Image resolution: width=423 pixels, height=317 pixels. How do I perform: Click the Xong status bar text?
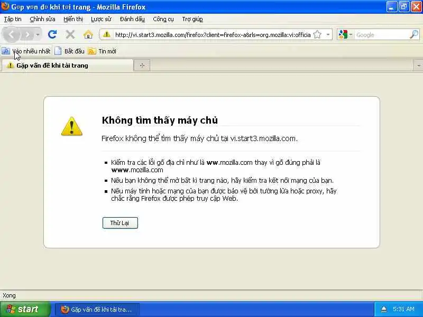[9, 295]
